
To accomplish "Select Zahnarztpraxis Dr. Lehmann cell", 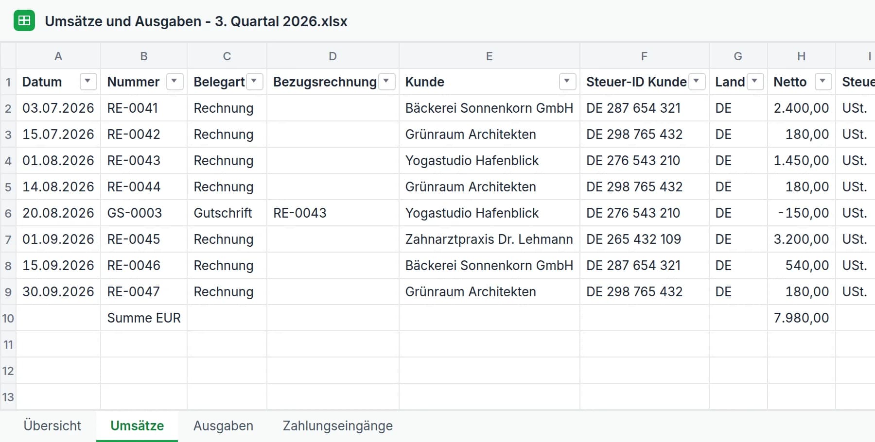I will pos(489,239).
